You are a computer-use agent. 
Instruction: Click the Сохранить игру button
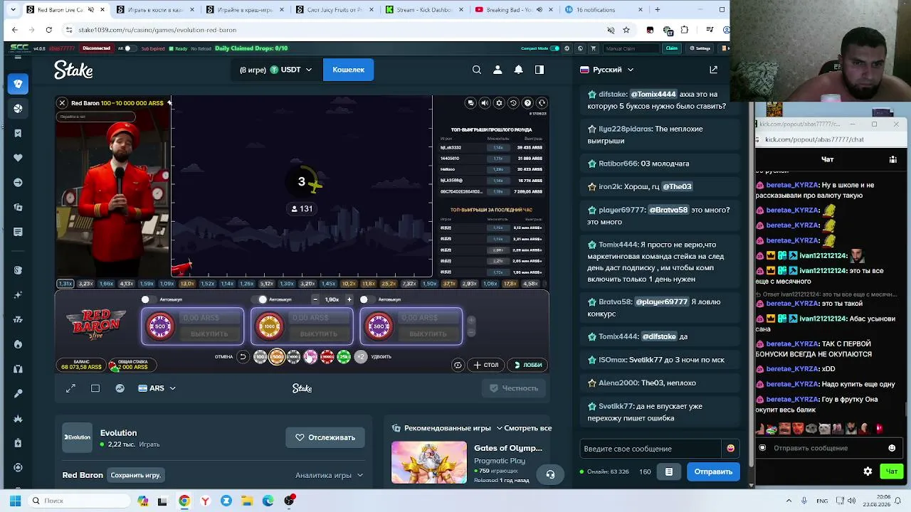[136, 475]
